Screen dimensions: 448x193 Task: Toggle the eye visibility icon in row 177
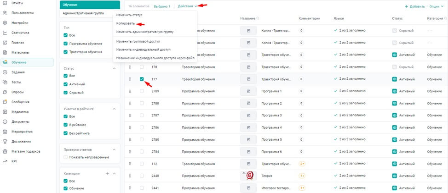(395, 79)
